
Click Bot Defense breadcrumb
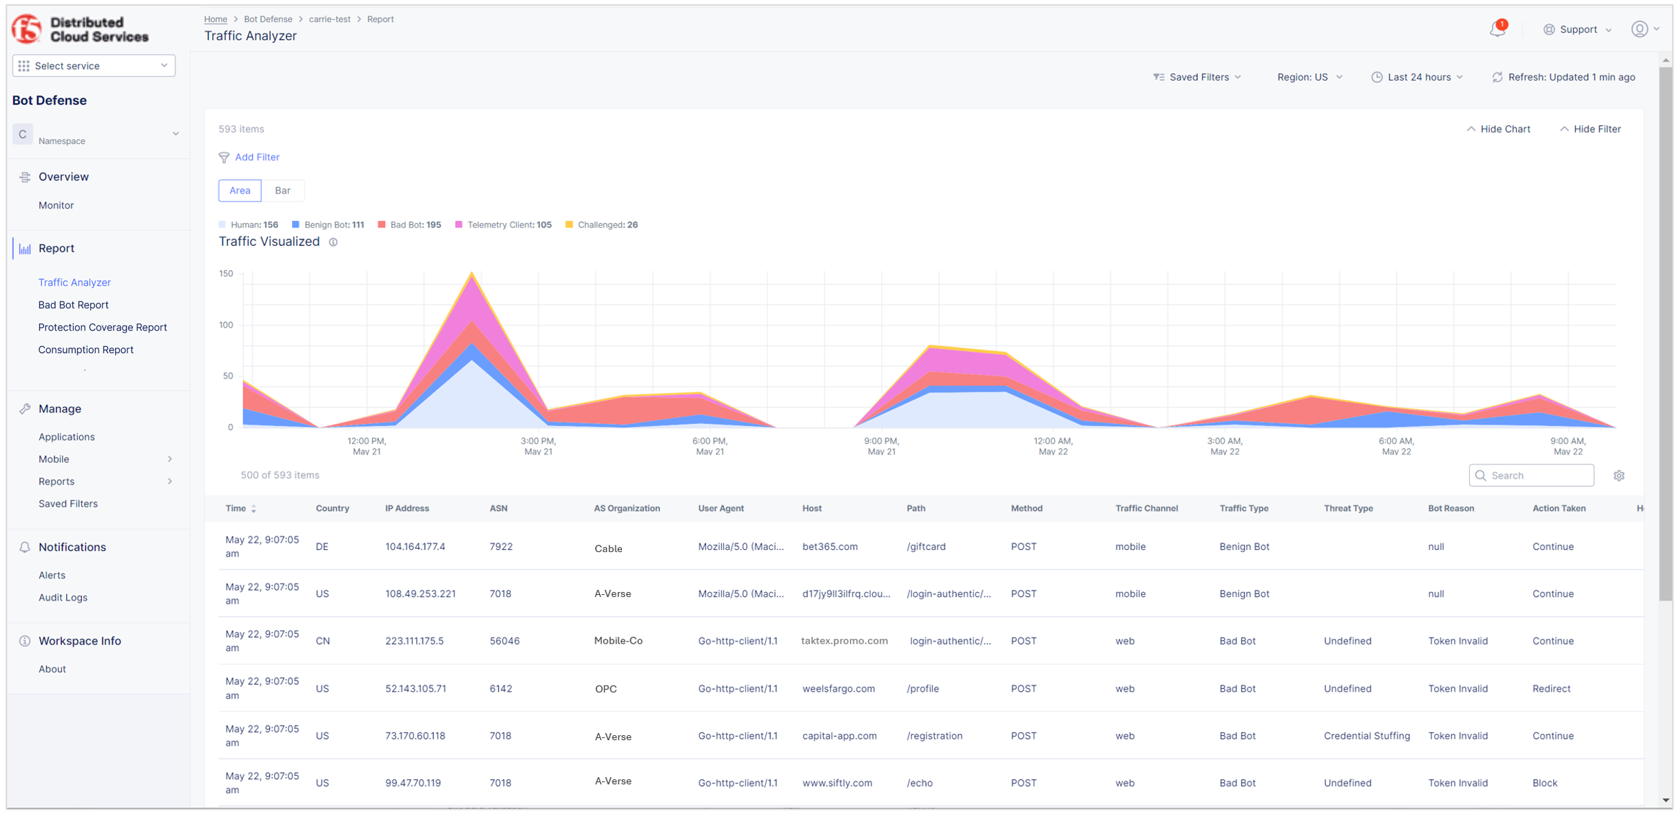pyautogui.click(x=268, y=19)
